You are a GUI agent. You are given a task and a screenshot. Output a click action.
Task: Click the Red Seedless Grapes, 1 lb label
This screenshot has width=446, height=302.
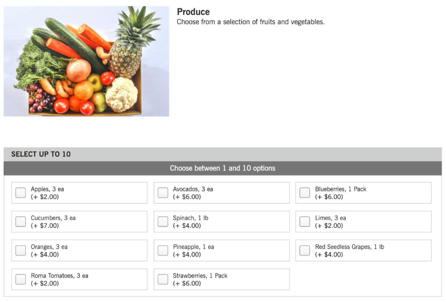coord(349,247)
